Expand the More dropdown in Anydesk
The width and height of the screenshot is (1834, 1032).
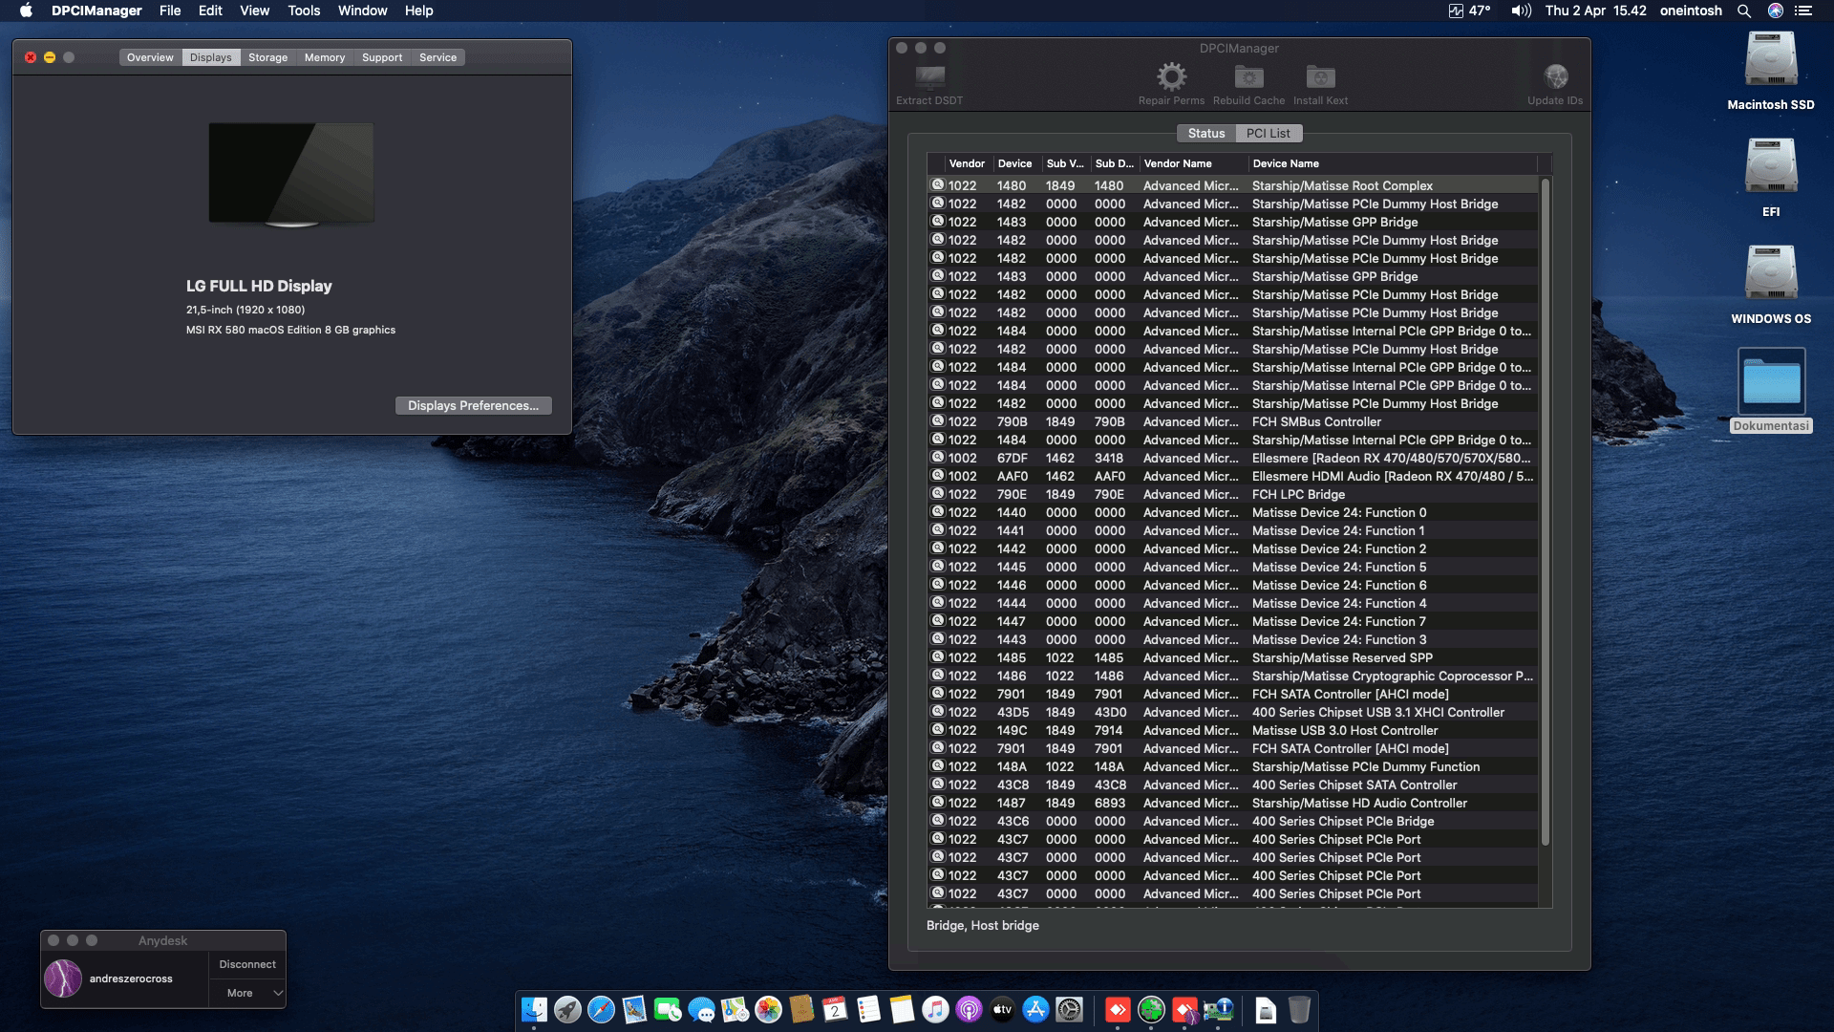[x=247, y=993]
